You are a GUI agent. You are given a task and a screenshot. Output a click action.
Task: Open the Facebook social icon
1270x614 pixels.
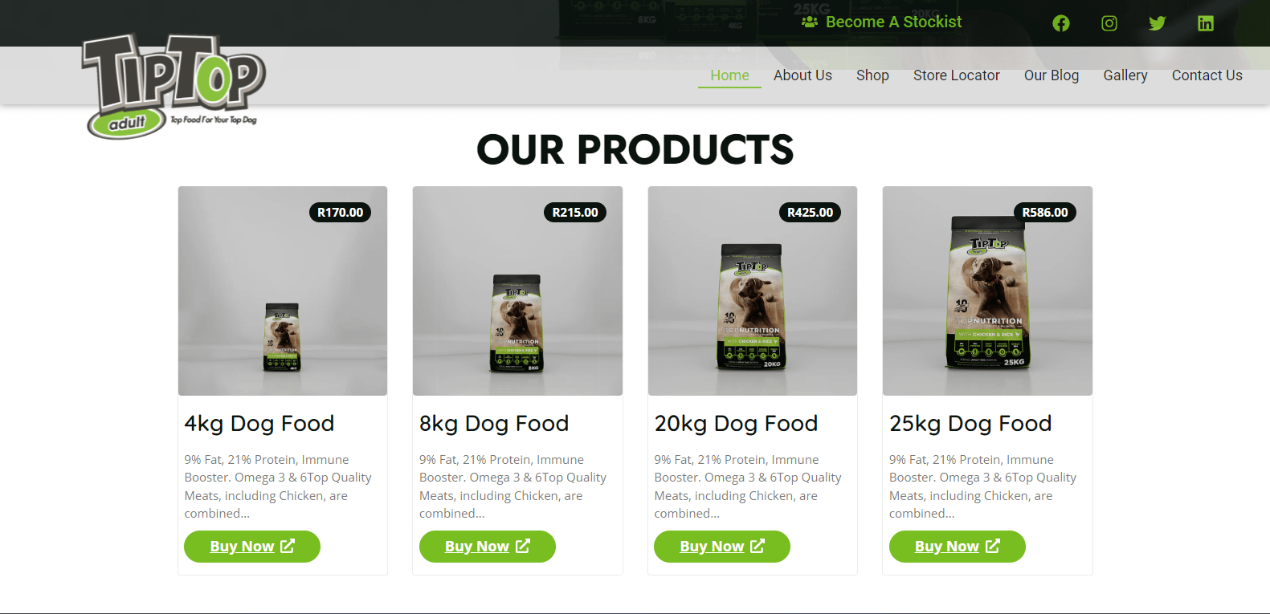1061,23
